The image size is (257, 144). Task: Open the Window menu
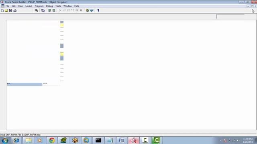pos(67,6)
